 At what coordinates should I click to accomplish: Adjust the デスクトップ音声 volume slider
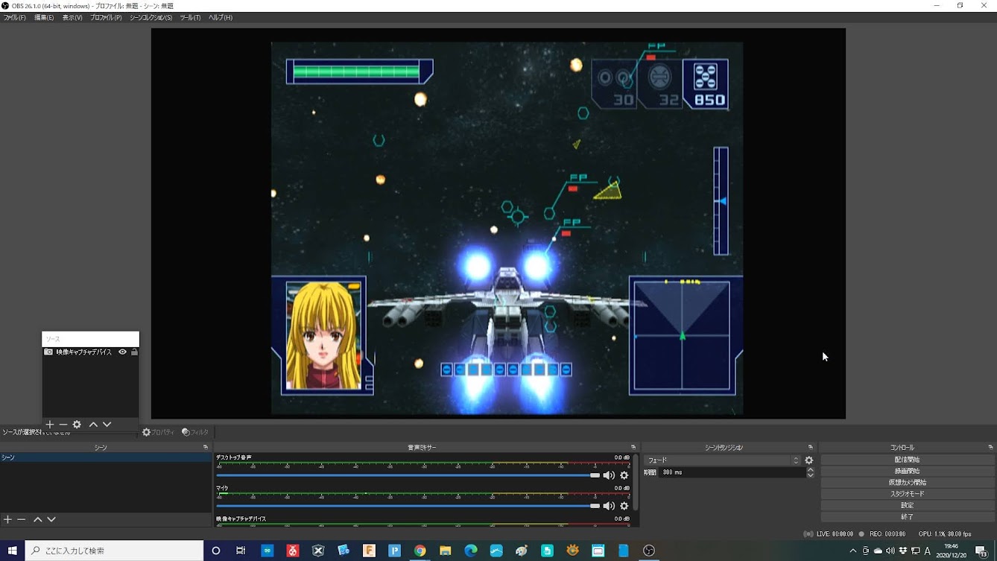tap(408, 475)
